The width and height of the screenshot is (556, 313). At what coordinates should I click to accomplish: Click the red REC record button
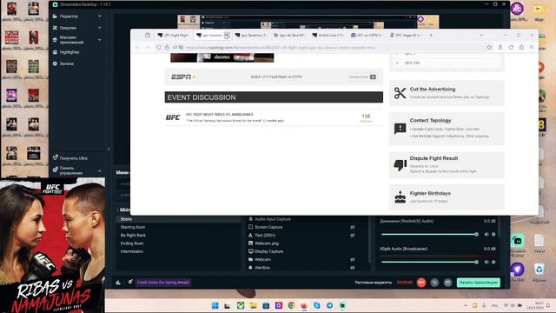(x=421, y=283)
